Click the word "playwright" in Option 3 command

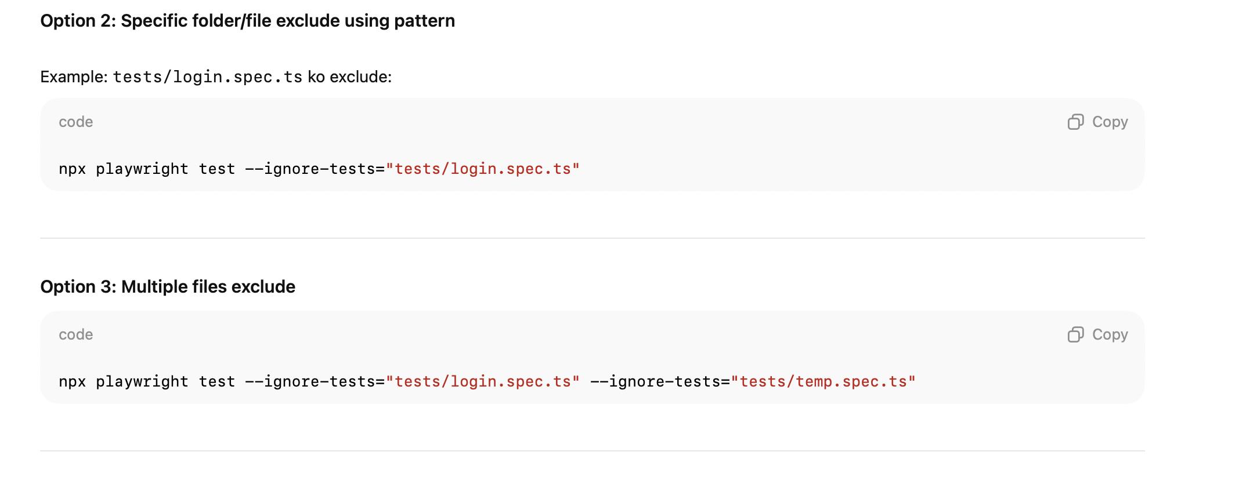click(142, 381)
